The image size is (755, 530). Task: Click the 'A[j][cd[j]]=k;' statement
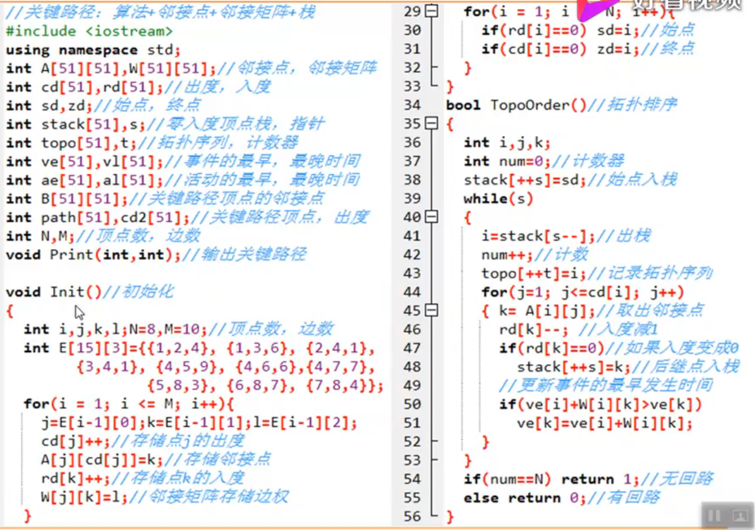coord(102,460)
